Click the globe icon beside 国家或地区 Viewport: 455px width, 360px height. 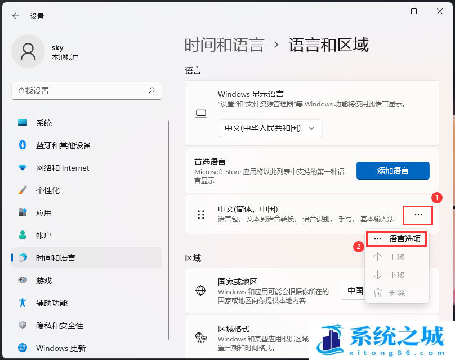tap(201, 291)
